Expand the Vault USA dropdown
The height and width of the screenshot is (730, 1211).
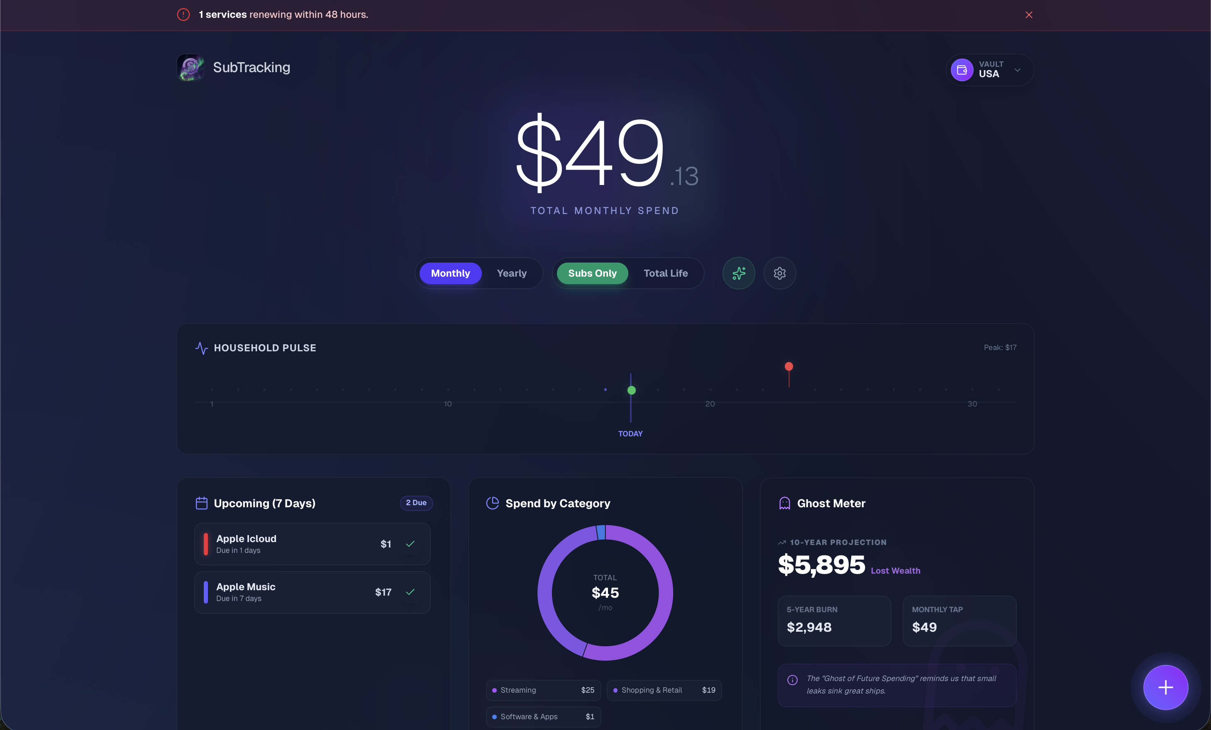pyautogui.click(x=1017, y=70)
